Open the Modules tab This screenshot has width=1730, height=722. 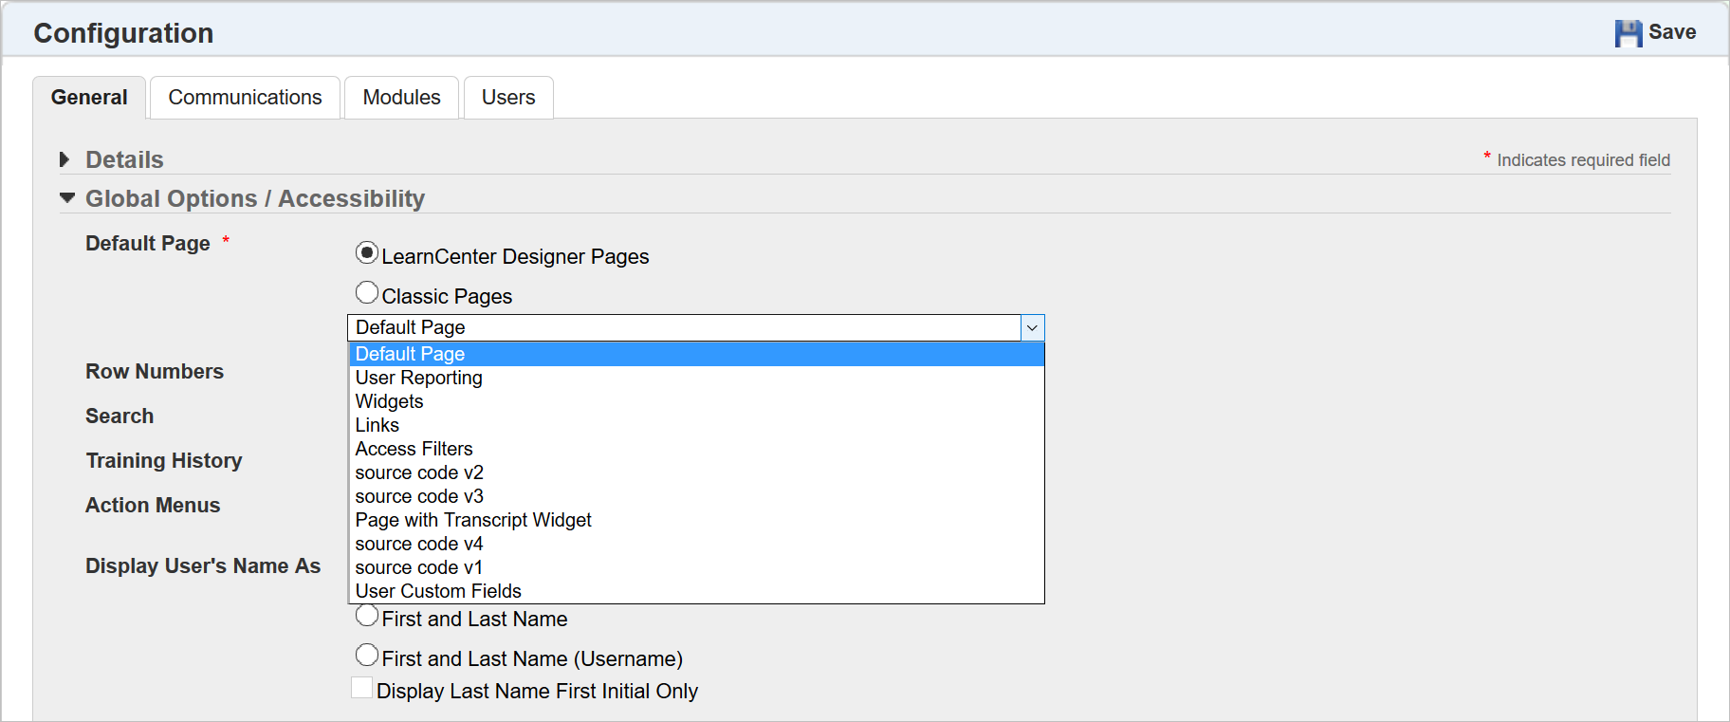point(401,98)
